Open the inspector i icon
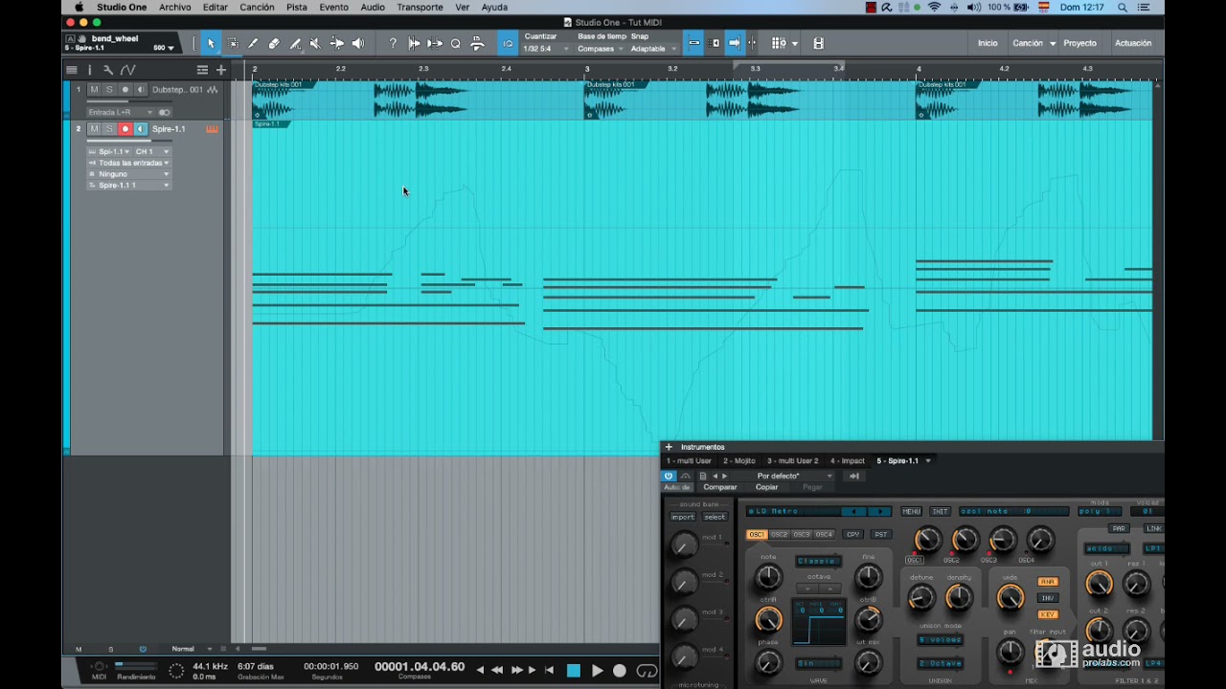The height and width of the screenshot is (689, 1226). (90, 70)
